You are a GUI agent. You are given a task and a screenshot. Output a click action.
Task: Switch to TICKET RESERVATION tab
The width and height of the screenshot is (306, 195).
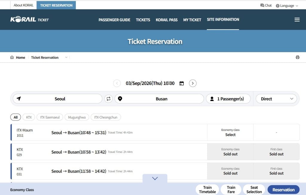[56, 5]
